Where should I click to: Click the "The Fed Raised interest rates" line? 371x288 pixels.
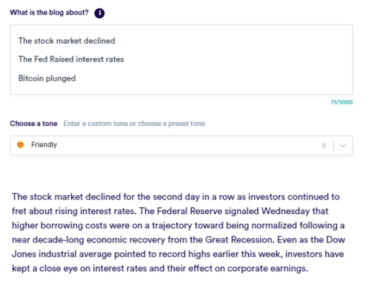71,60
